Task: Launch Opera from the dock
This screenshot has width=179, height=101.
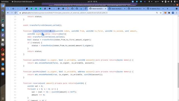Action: tap(3, 50)
